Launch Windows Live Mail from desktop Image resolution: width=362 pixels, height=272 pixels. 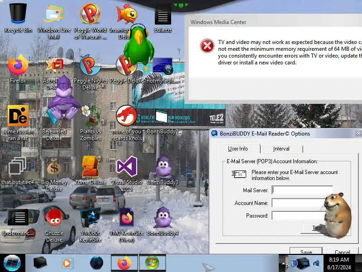(54, 21)
